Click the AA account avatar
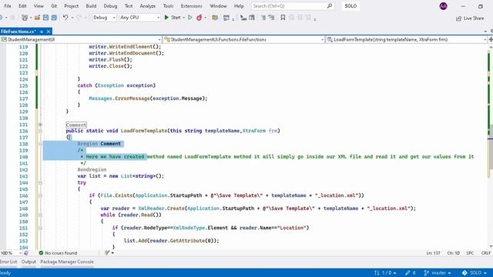The width and height of the screenshot is (493, 277). (x=444, y=6)
